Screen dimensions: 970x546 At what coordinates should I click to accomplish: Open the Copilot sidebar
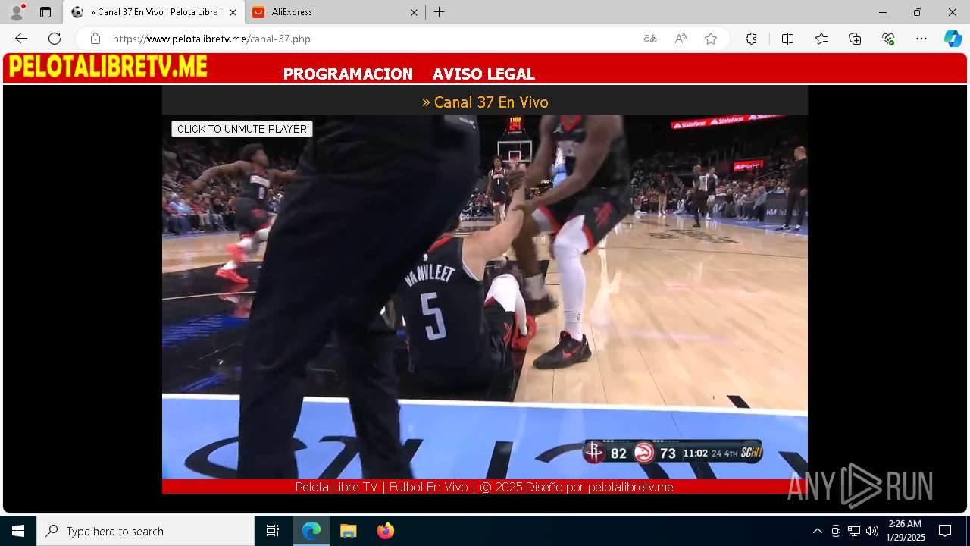pyautogui.click(x=953, y=39)
